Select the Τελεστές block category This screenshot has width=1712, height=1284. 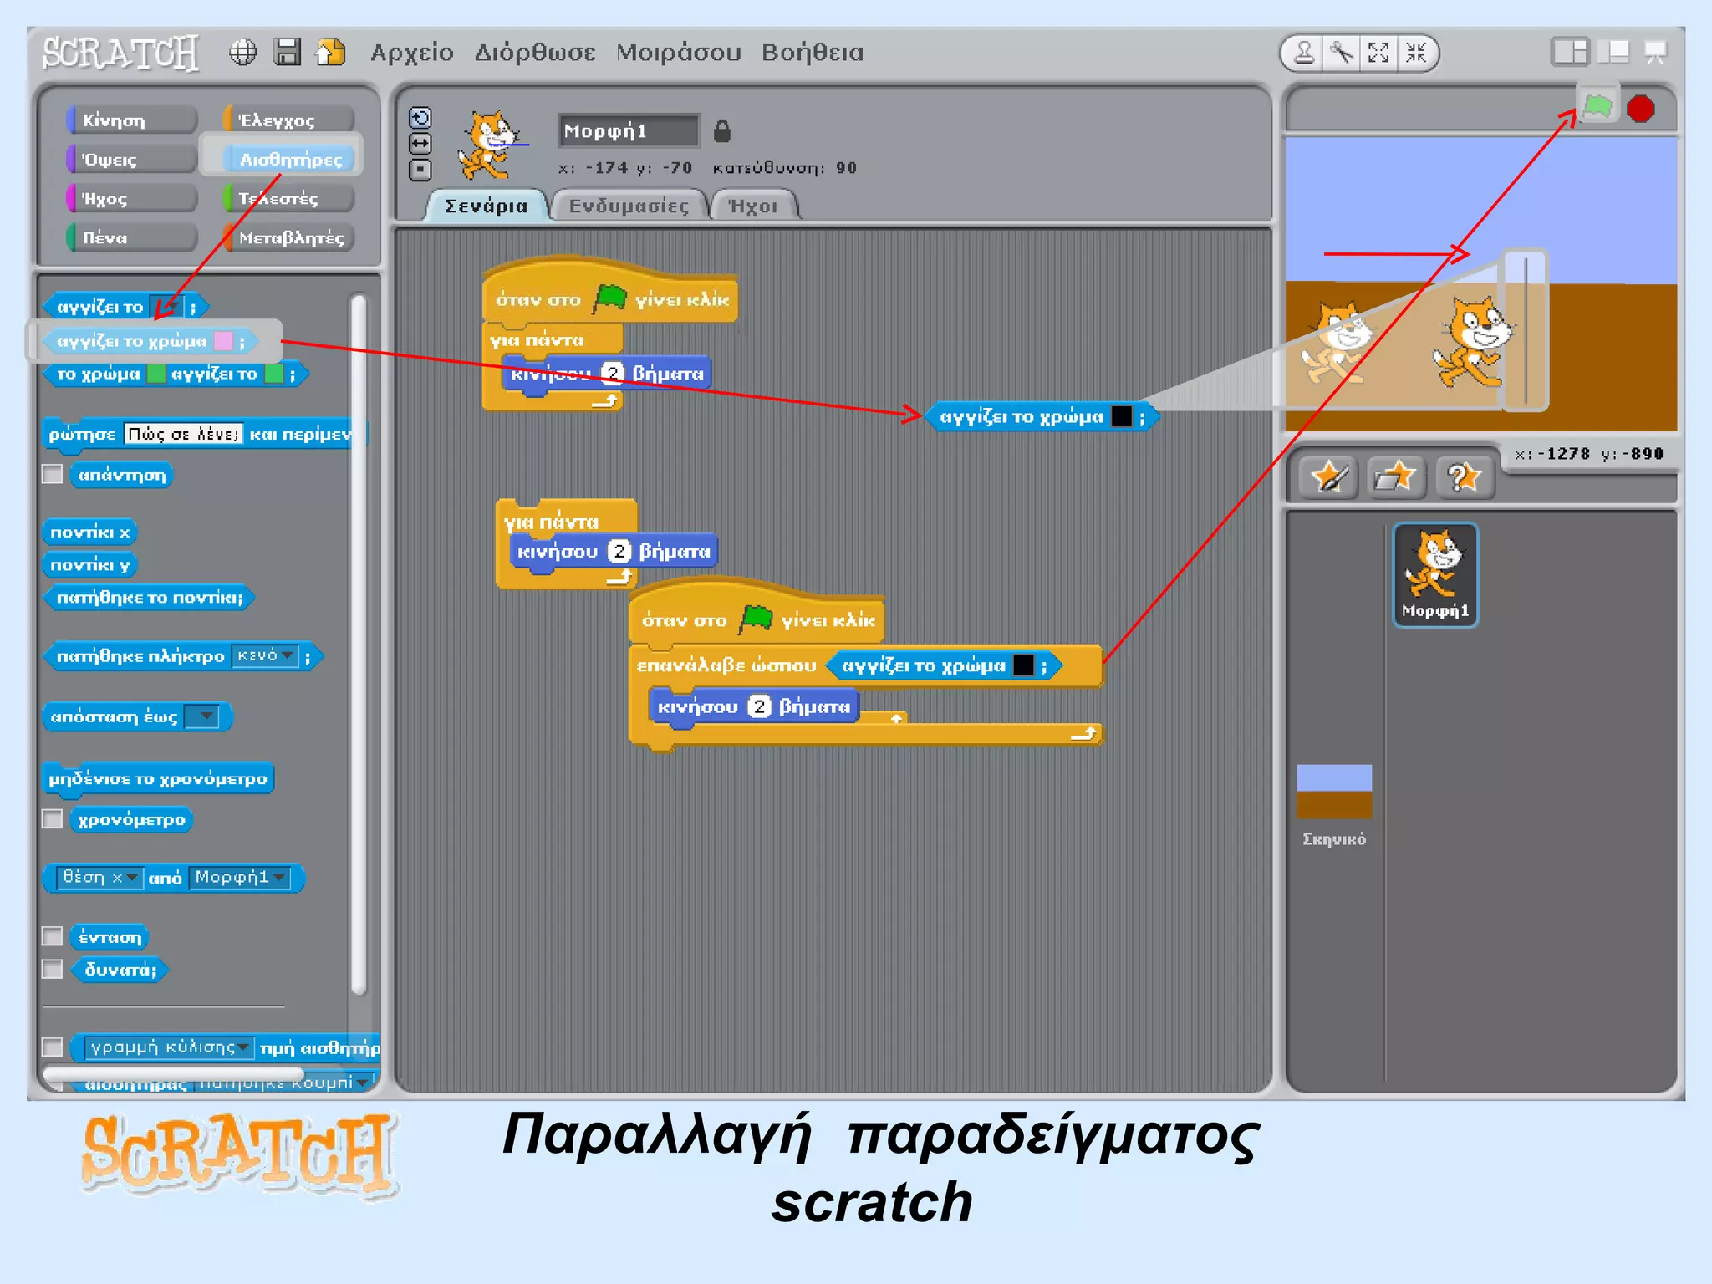click(x=289, y=198)
